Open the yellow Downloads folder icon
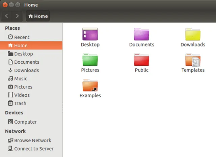The image size is (216, 157). [x=193, y=34]
